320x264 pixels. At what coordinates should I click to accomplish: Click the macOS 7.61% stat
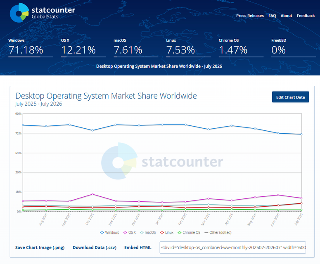pos(136,48)
